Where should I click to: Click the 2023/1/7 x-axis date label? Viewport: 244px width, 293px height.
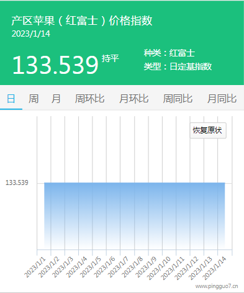(x=118, y=267)
